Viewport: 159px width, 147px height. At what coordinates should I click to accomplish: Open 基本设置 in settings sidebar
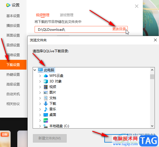pyautogui.click(x=13, y=16)
